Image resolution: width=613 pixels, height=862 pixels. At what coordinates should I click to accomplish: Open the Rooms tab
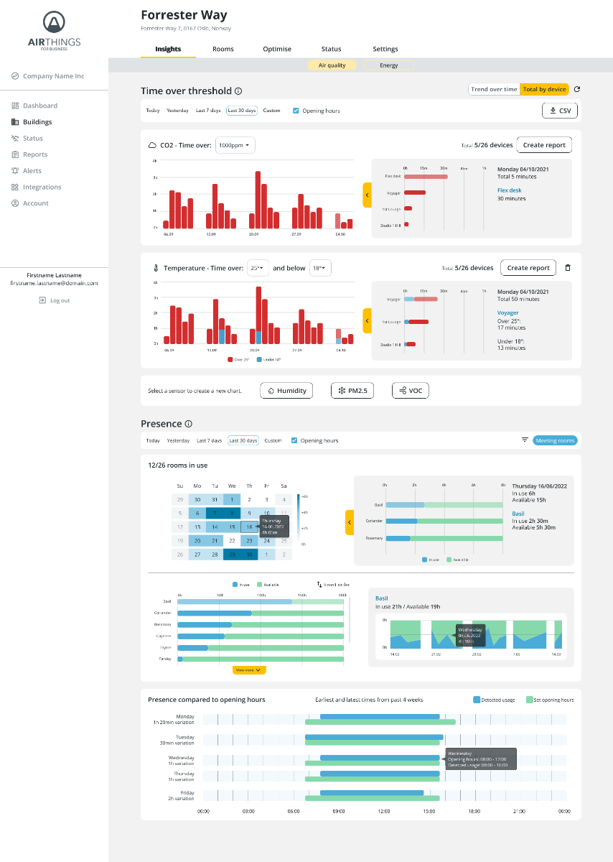click(223, 49)
